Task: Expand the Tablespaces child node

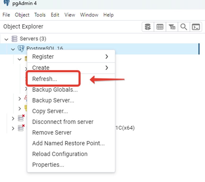Action: click(20, 109)
